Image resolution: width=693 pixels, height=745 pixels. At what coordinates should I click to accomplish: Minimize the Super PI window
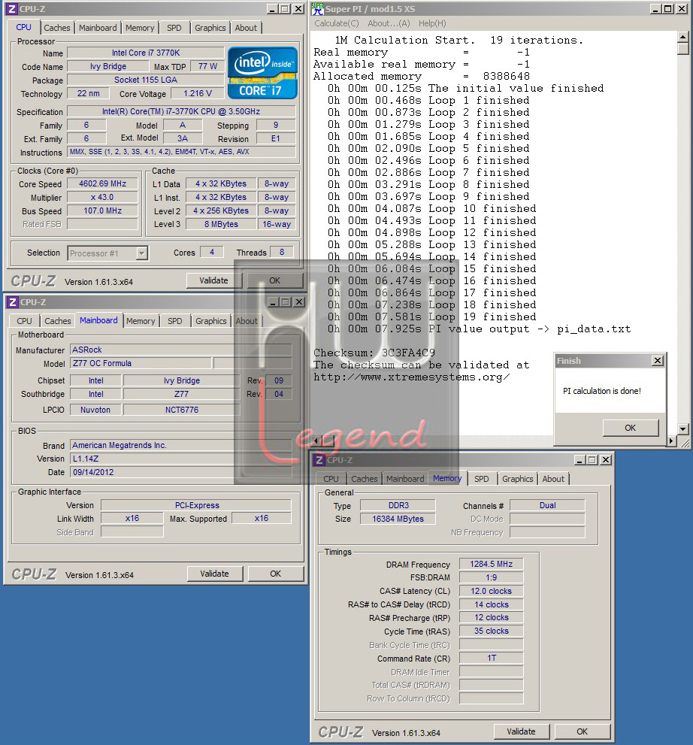coord(655,8)
